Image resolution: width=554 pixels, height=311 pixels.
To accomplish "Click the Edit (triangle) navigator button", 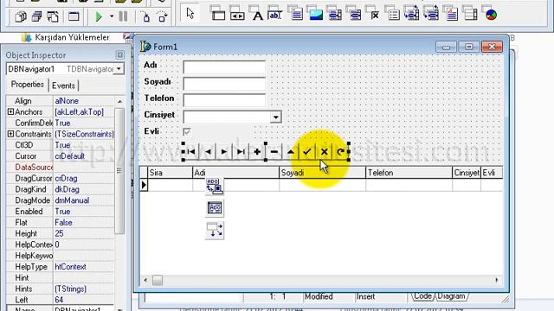I will click(291, 152).
